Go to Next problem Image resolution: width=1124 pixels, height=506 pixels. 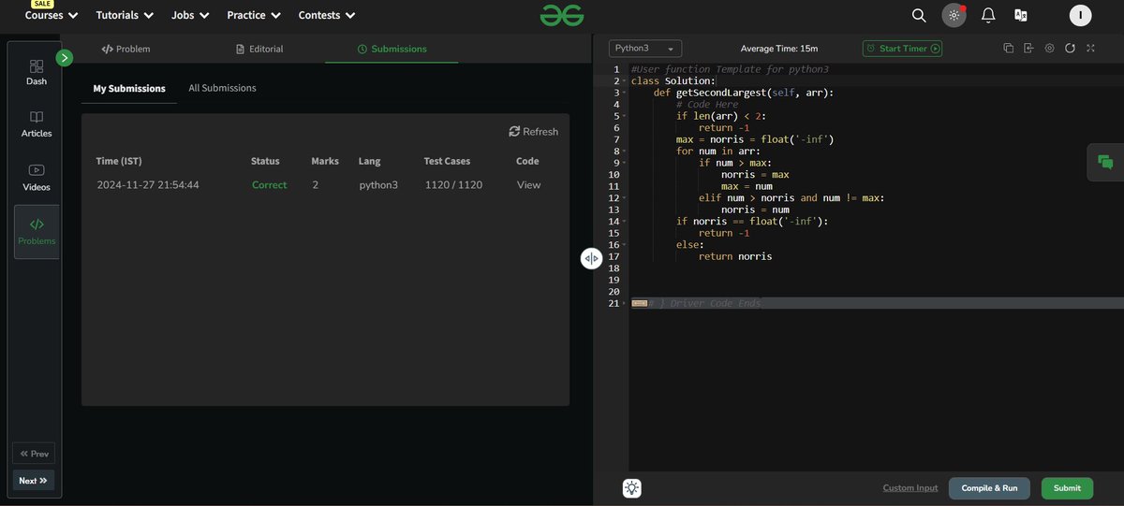click(34, 481)
